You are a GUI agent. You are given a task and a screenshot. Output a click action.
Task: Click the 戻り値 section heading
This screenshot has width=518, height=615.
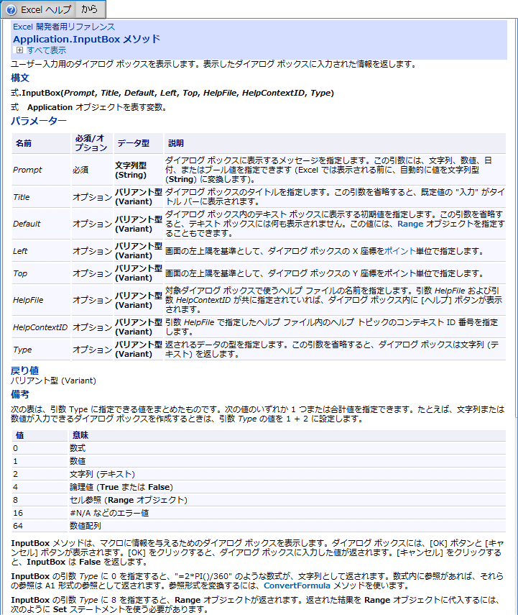click(24, 370)
